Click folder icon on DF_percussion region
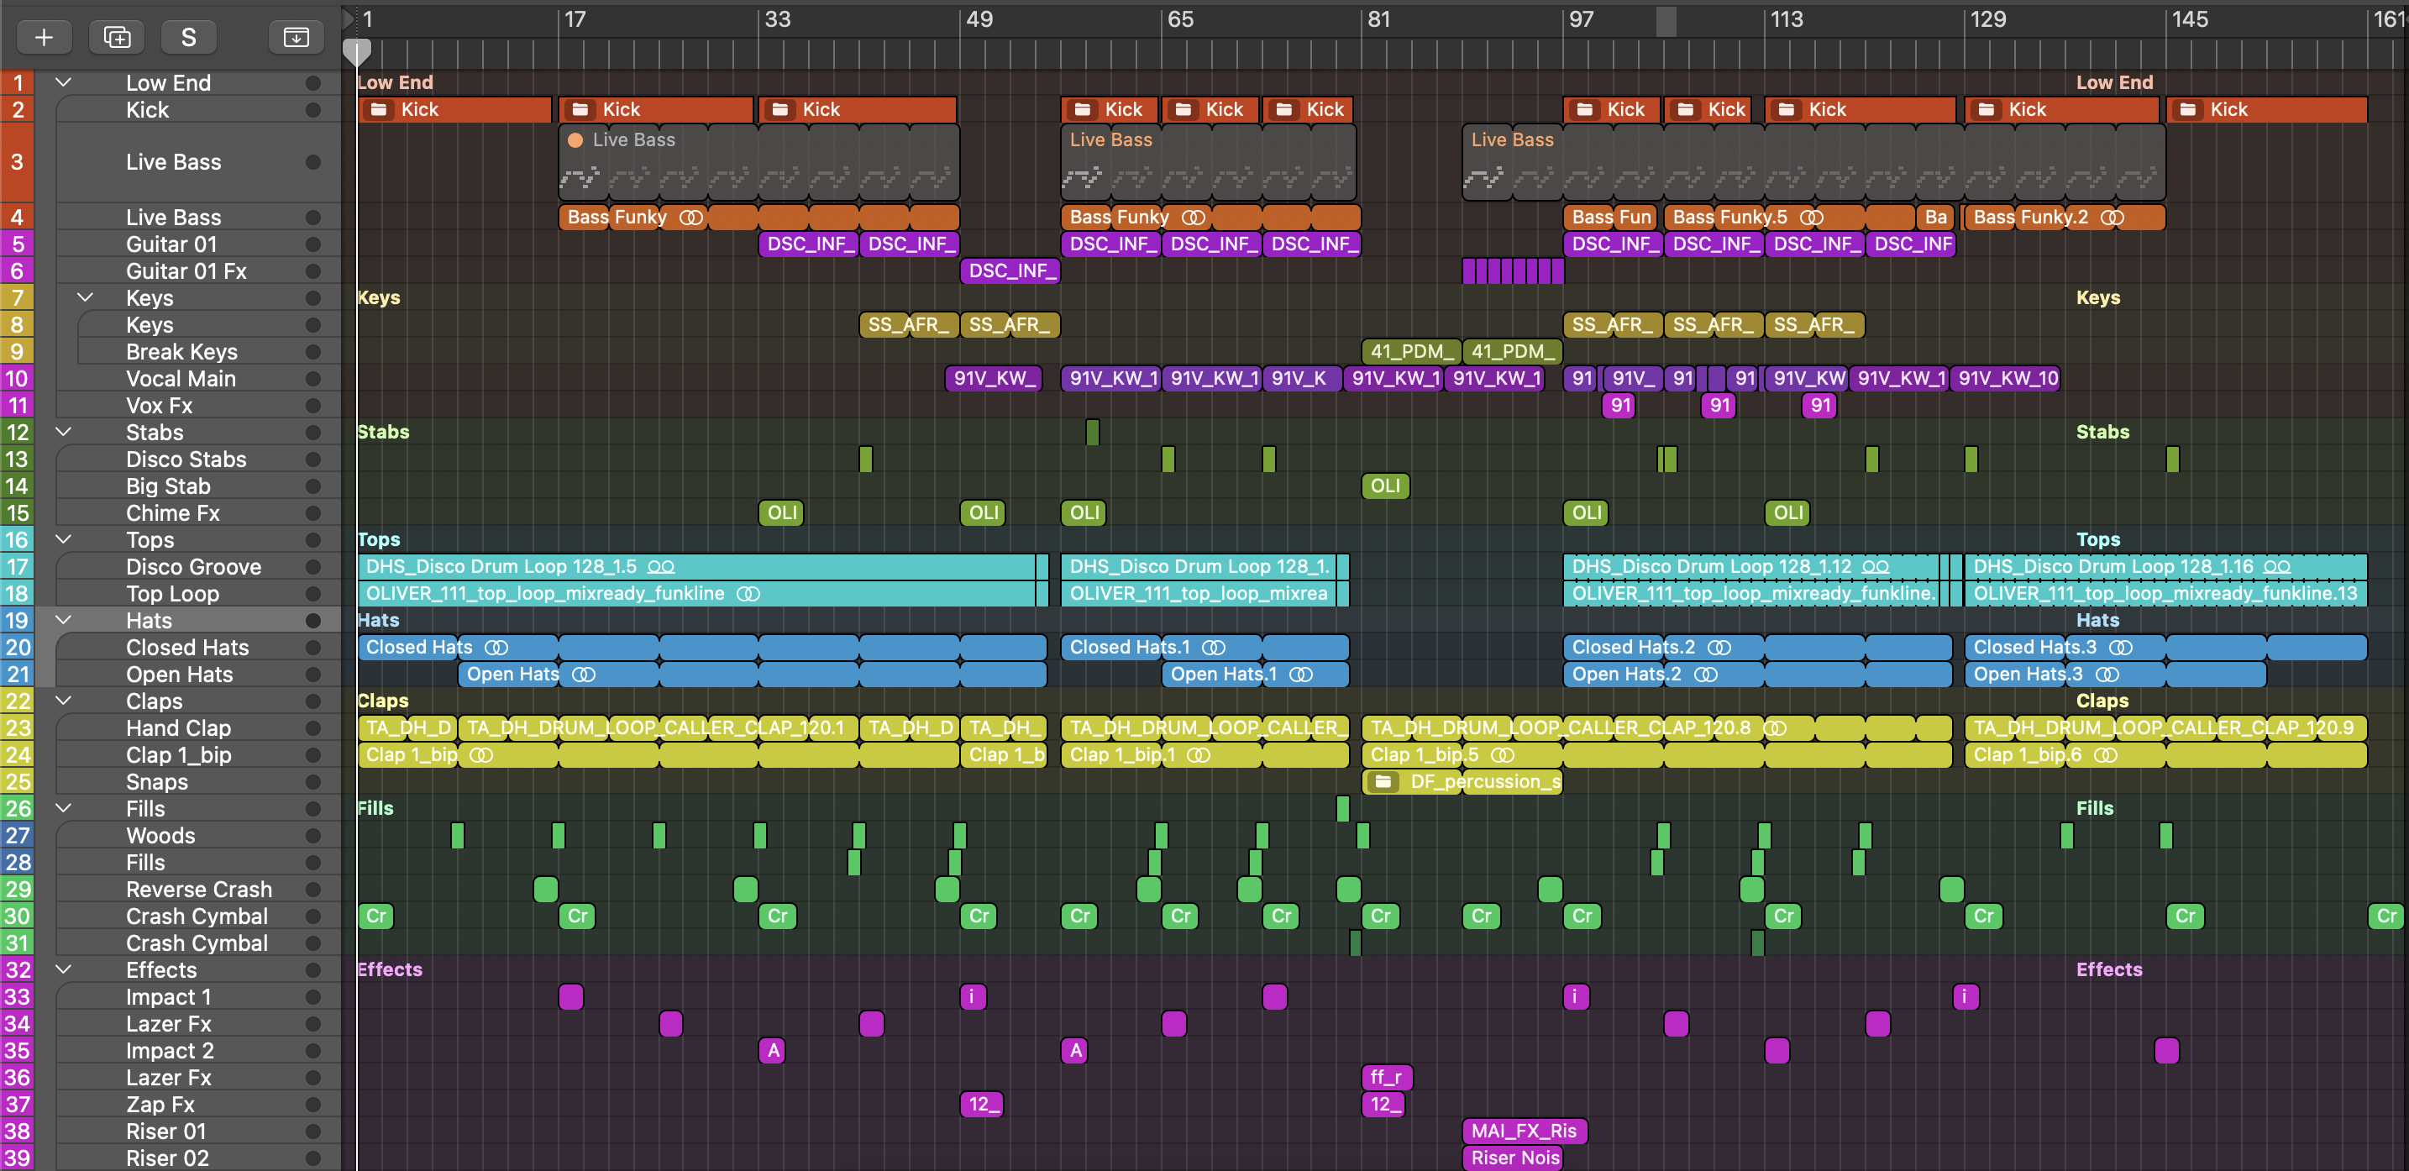2409x1171 pixels. [1384, 781]
